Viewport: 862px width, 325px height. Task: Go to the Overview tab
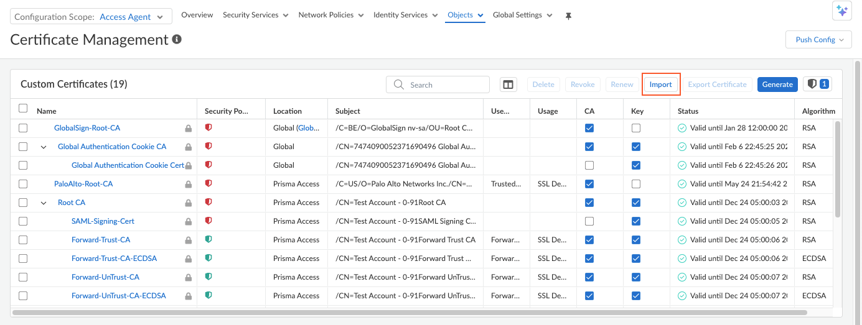pyautogui.click(x=197, y=15)
